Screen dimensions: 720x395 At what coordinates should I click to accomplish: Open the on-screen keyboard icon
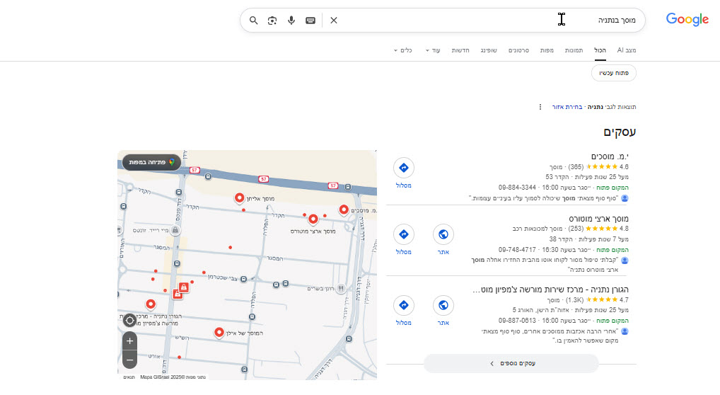[310, 21]
